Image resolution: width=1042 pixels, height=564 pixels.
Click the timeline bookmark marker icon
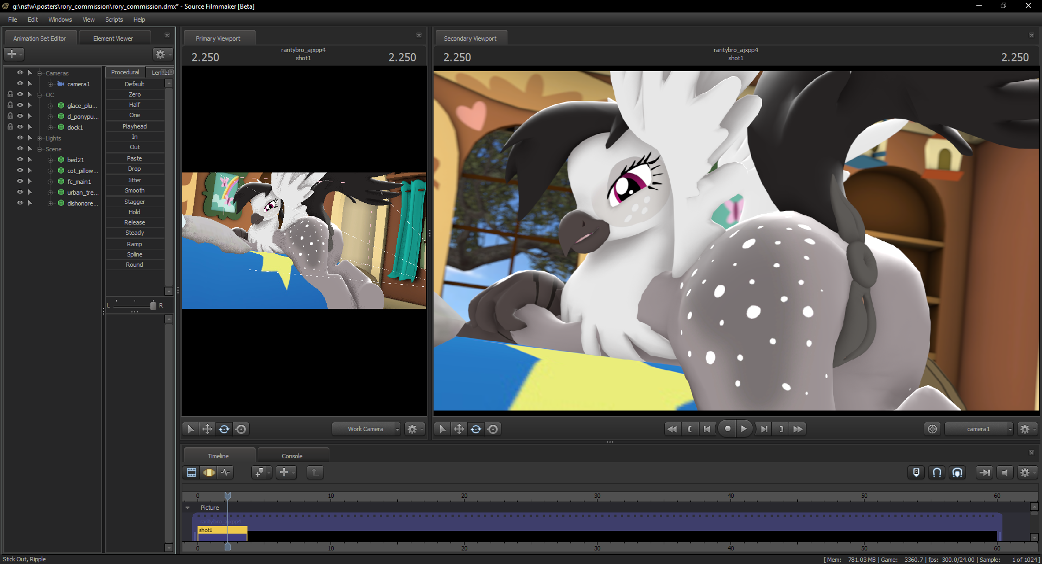click(x=916, y=472)
